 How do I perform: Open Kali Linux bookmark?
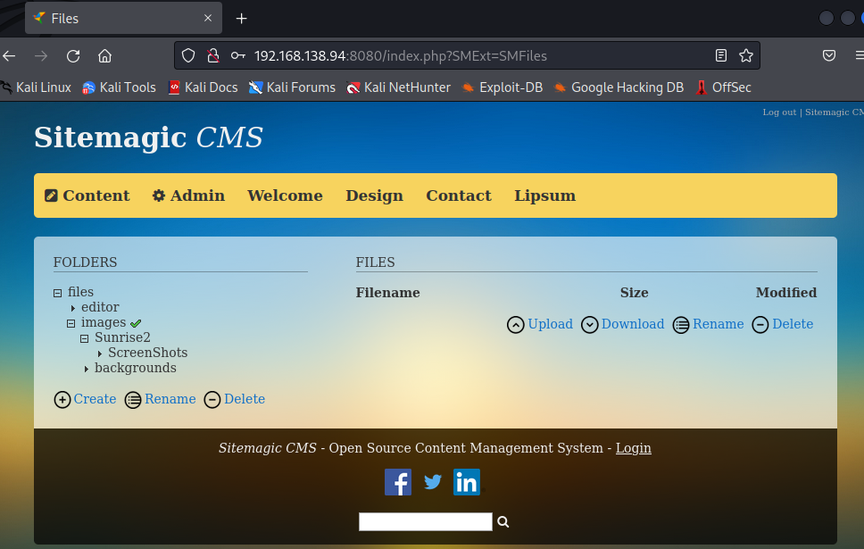click(37, 87)
